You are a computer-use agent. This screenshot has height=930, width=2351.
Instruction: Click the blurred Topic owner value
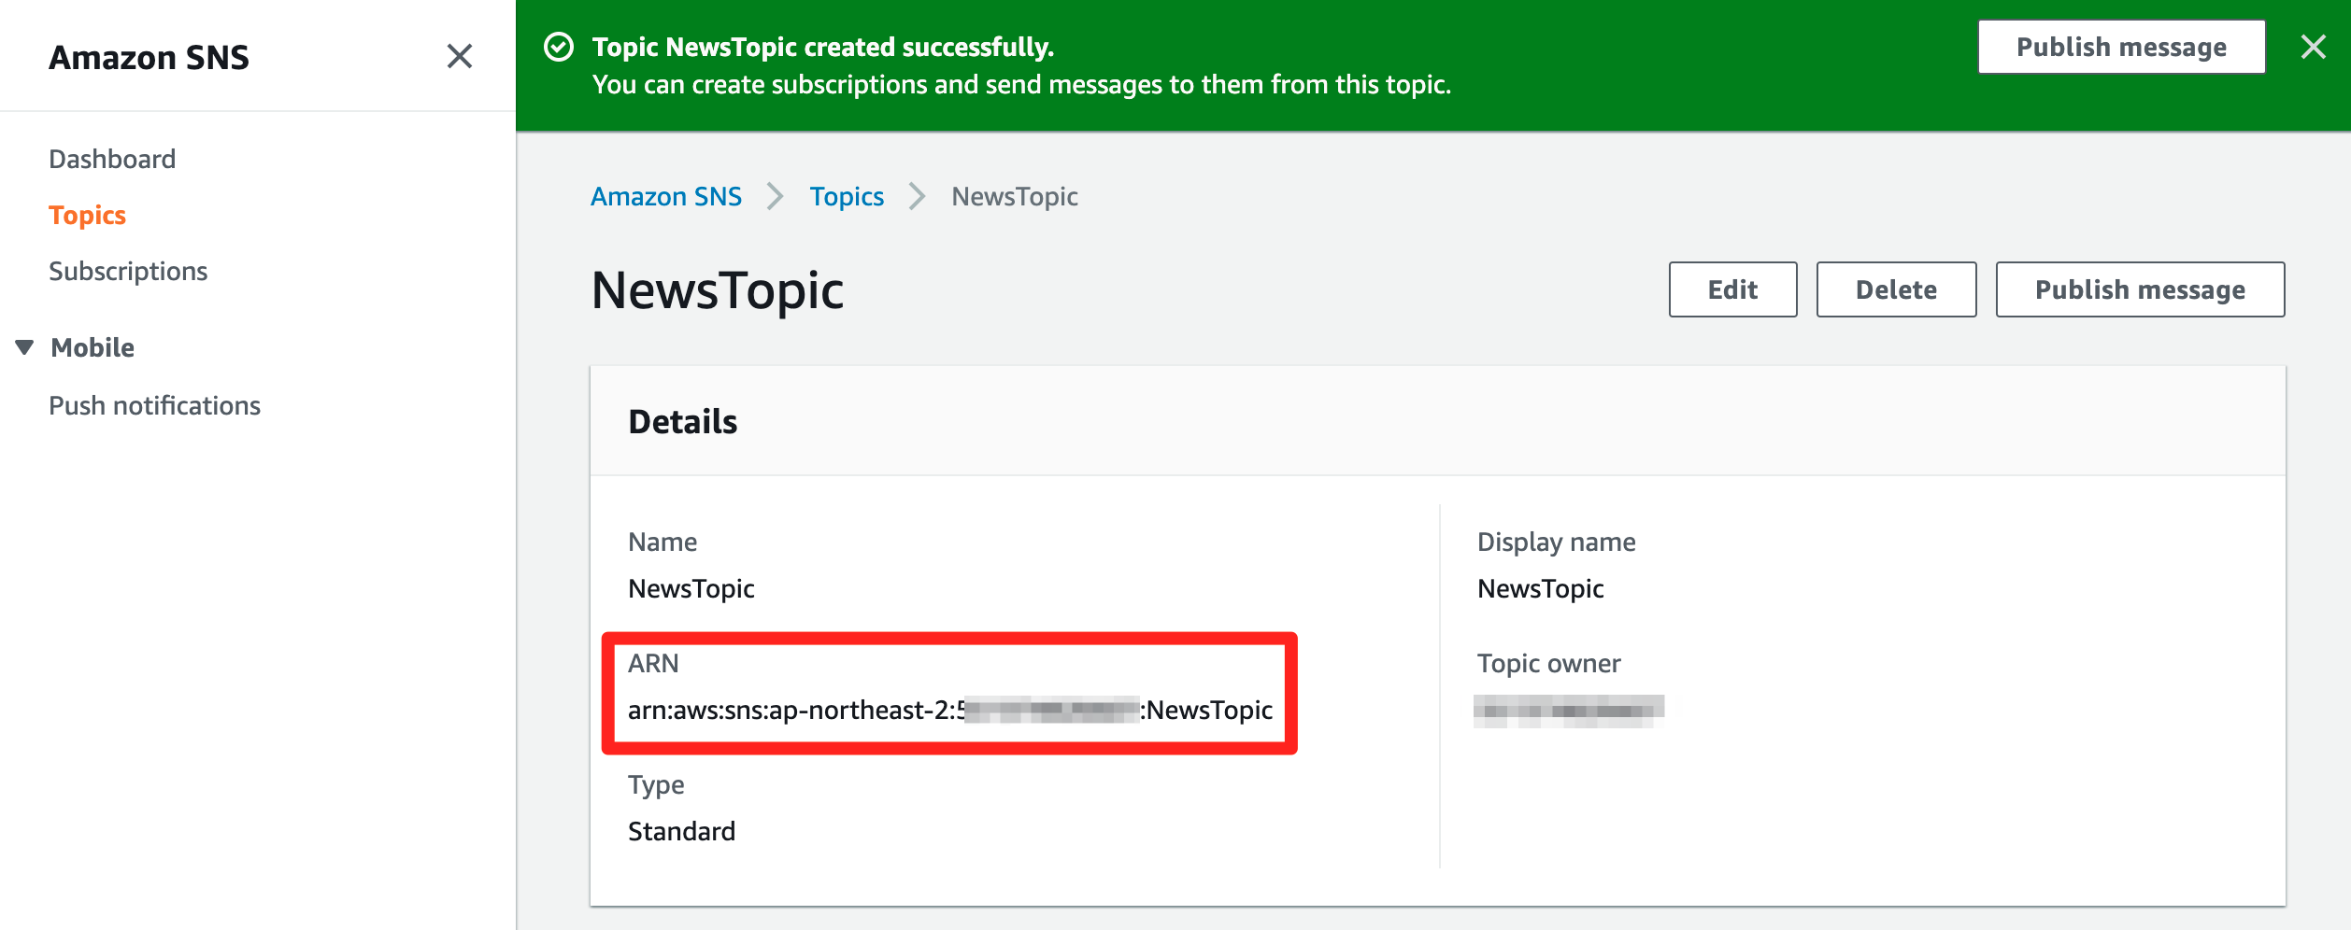click(x=1569, y=711)
